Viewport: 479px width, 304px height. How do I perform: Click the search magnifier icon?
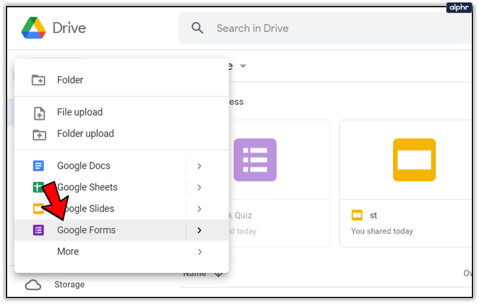[x=197, y=28]
